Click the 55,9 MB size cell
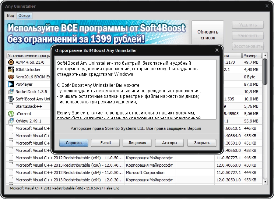The width and height of the screenshot is (274, 199). pyautogui.click(x=251, y=121)
